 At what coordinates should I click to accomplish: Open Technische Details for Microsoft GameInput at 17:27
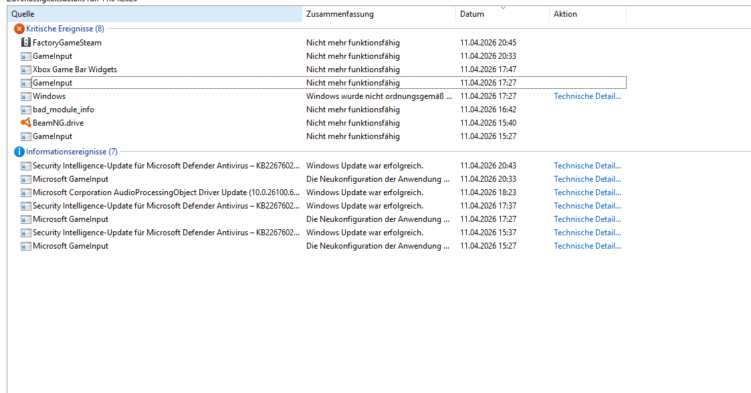[x=588, y=219]
